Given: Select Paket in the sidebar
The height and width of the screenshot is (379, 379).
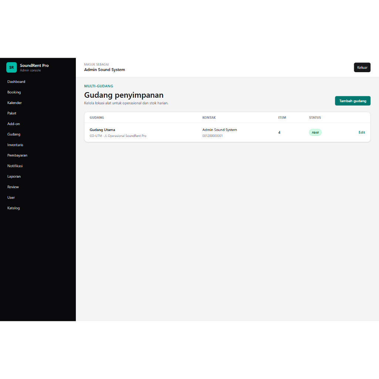Looking at the screenshot, I should (11, 113).
